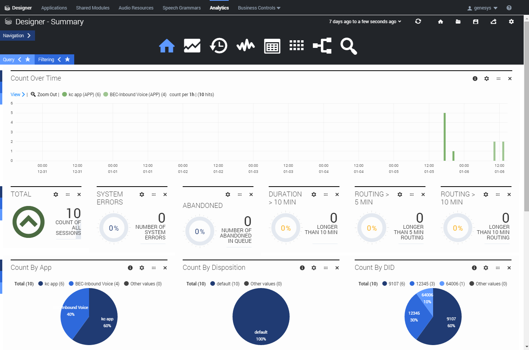Switch to the Applications tab
Screen dimensions: 529x350
tap(54, 8)
